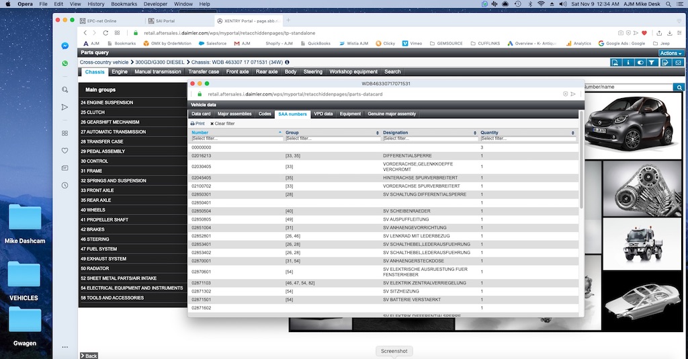Open Messenger in Opera sidebar
This screenshot has width=688, height=359.
pyautogui.click(x=65, y=46)
